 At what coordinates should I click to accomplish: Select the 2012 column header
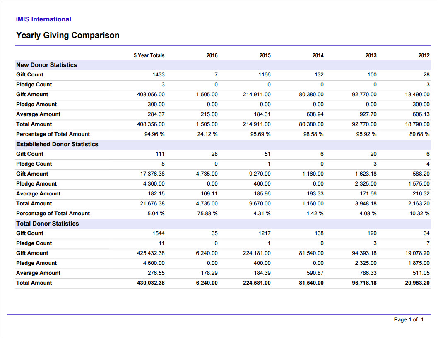pos(424,55)
